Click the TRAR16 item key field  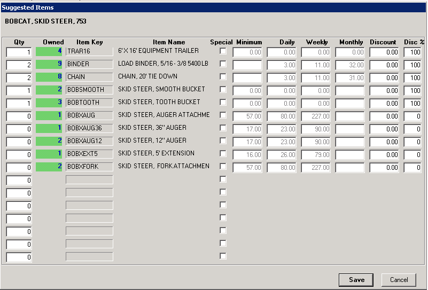[89, 51]
